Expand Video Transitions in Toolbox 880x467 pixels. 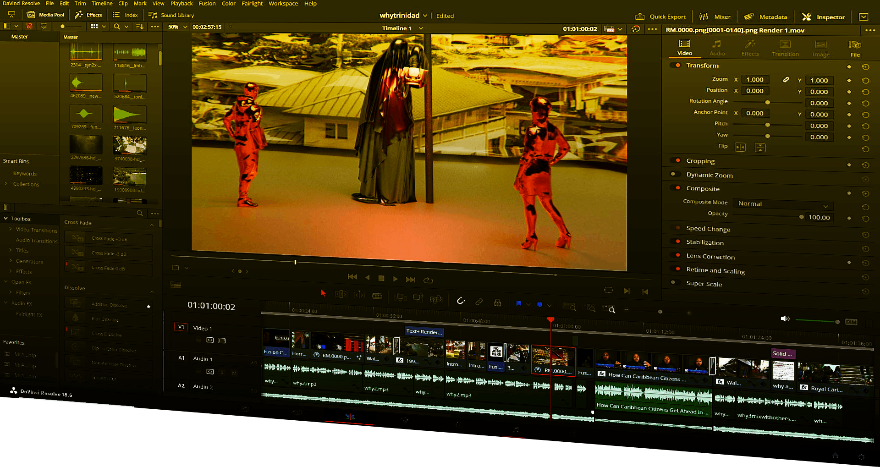pyautogui.click(x=11, y=229)
